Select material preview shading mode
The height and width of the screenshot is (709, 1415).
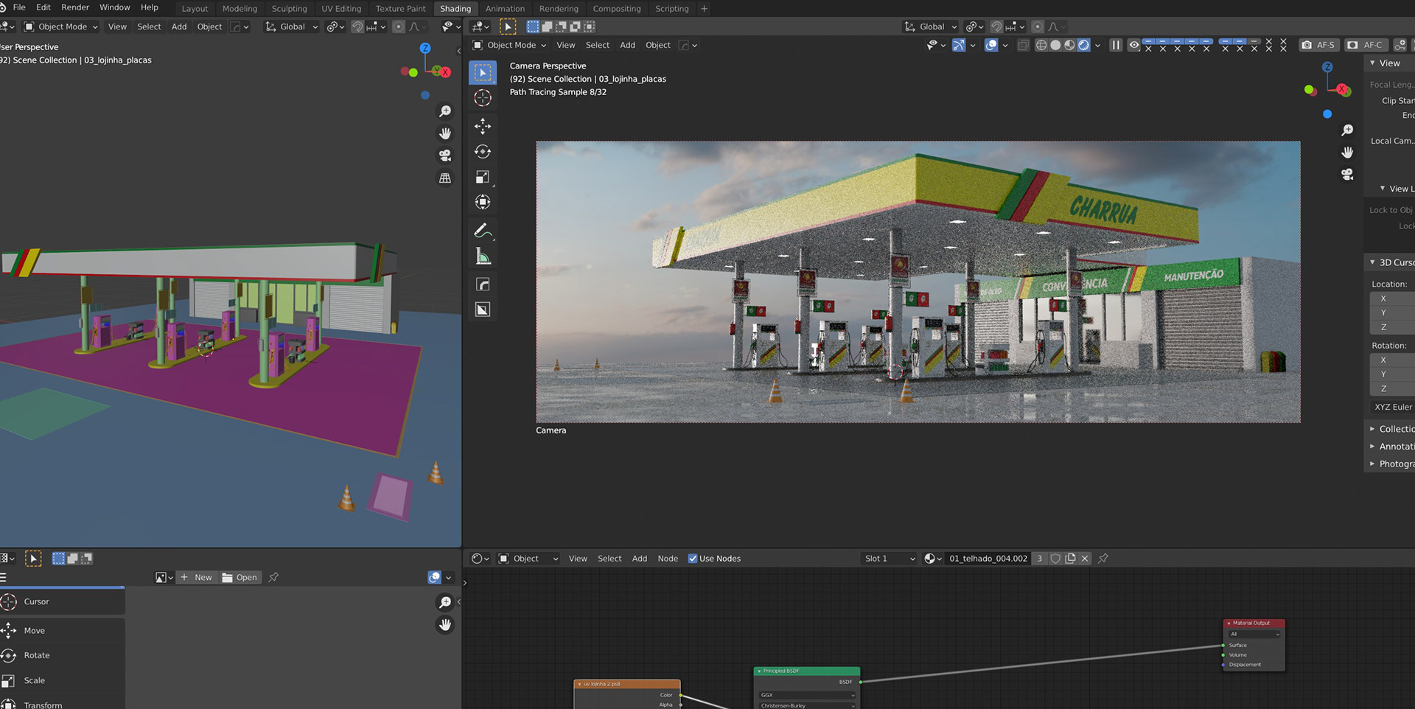point(1069,45)
